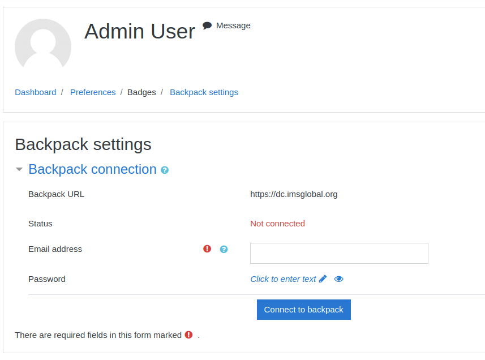Click the Connect to backpack button

pos(304,310)
